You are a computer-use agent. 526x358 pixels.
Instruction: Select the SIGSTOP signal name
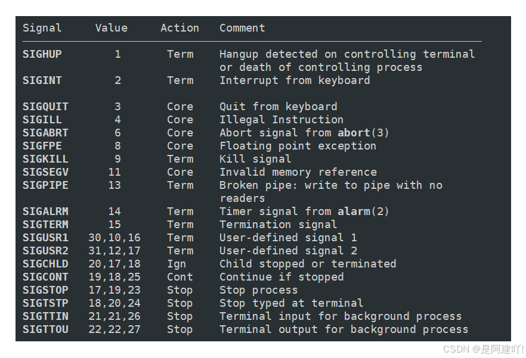click(x=45, y=290)
